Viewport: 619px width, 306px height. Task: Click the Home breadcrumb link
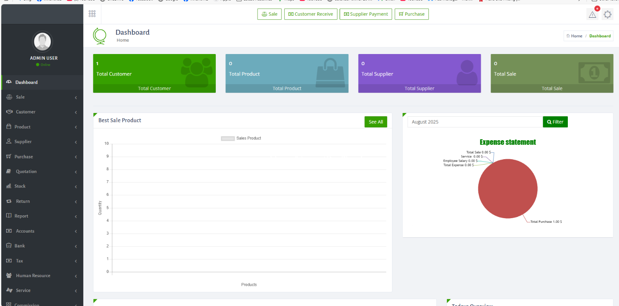[576, 36]
